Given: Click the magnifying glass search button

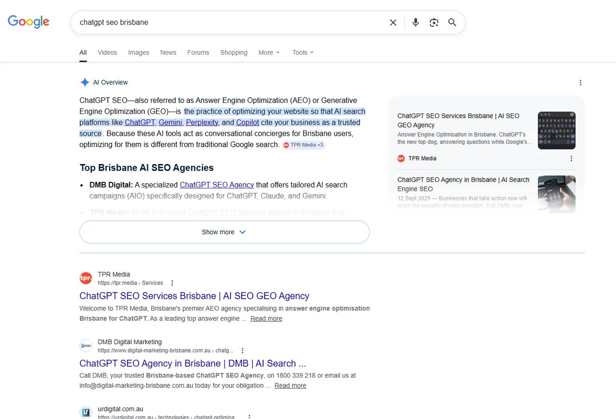Looking at the screenshot, I should (x=452, y=23).
